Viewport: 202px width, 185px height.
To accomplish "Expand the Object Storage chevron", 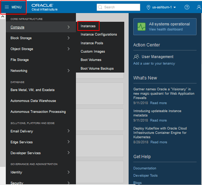I will pyautogui.click(x=69, y=49).
